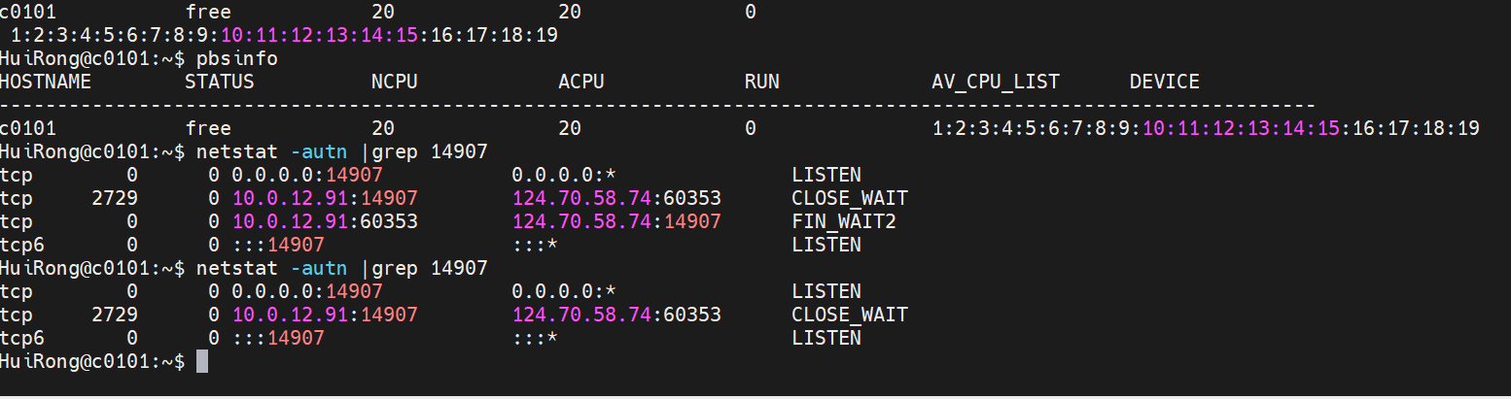The image size is (1511, 399).
Task: Select the ACPU column header
Action: [580, 82]
